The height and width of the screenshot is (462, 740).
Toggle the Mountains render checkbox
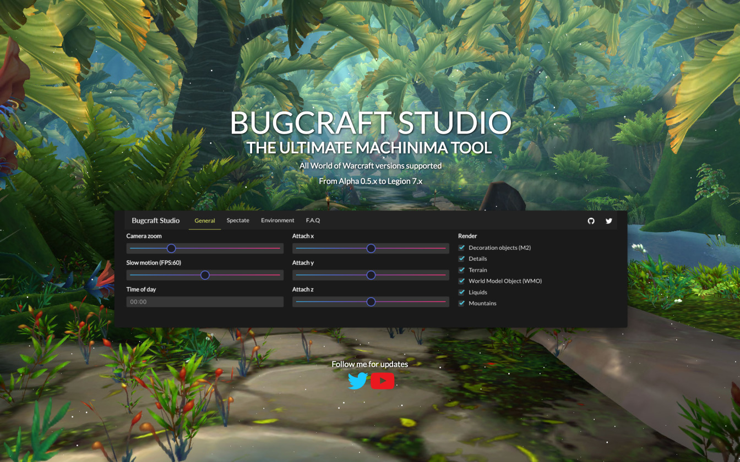click(x=461, y=303)
